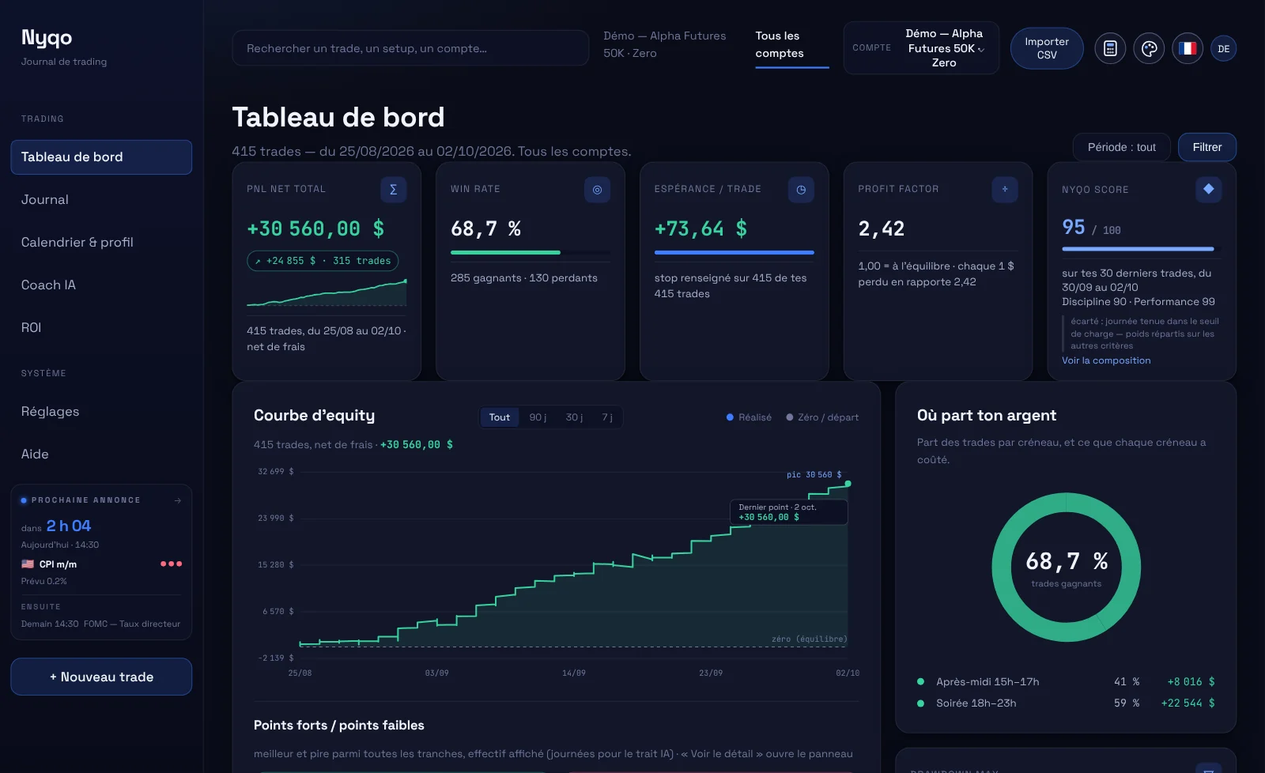Click the sigma icon on PNL Net Total card
Screen dimensions: 1265x773
click(x=394, y=190)
